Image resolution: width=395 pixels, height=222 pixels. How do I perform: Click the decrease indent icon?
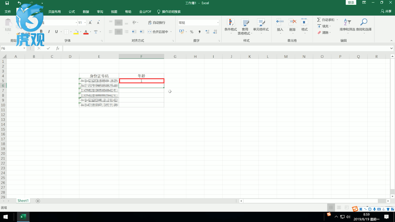tap(134, 32)
